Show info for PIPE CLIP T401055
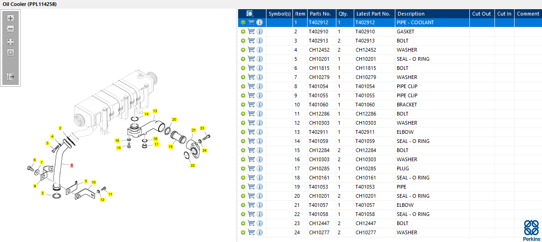The height and width of the screenshot is (242, 542). click(260, 95)
